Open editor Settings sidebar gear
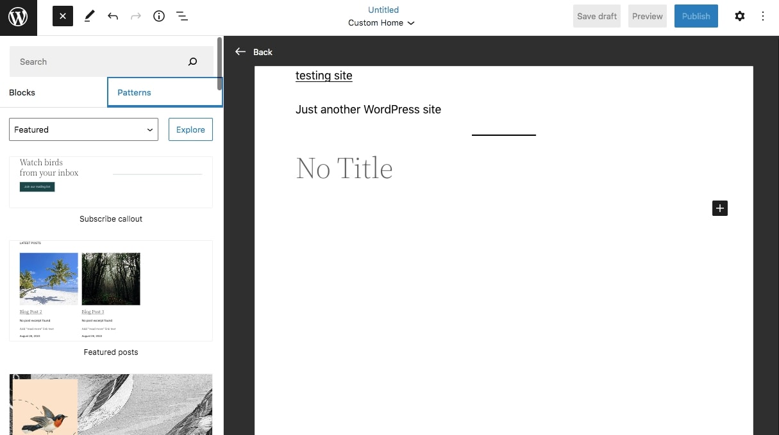Viewport: 779px width, 435px height. pos(740,15)
